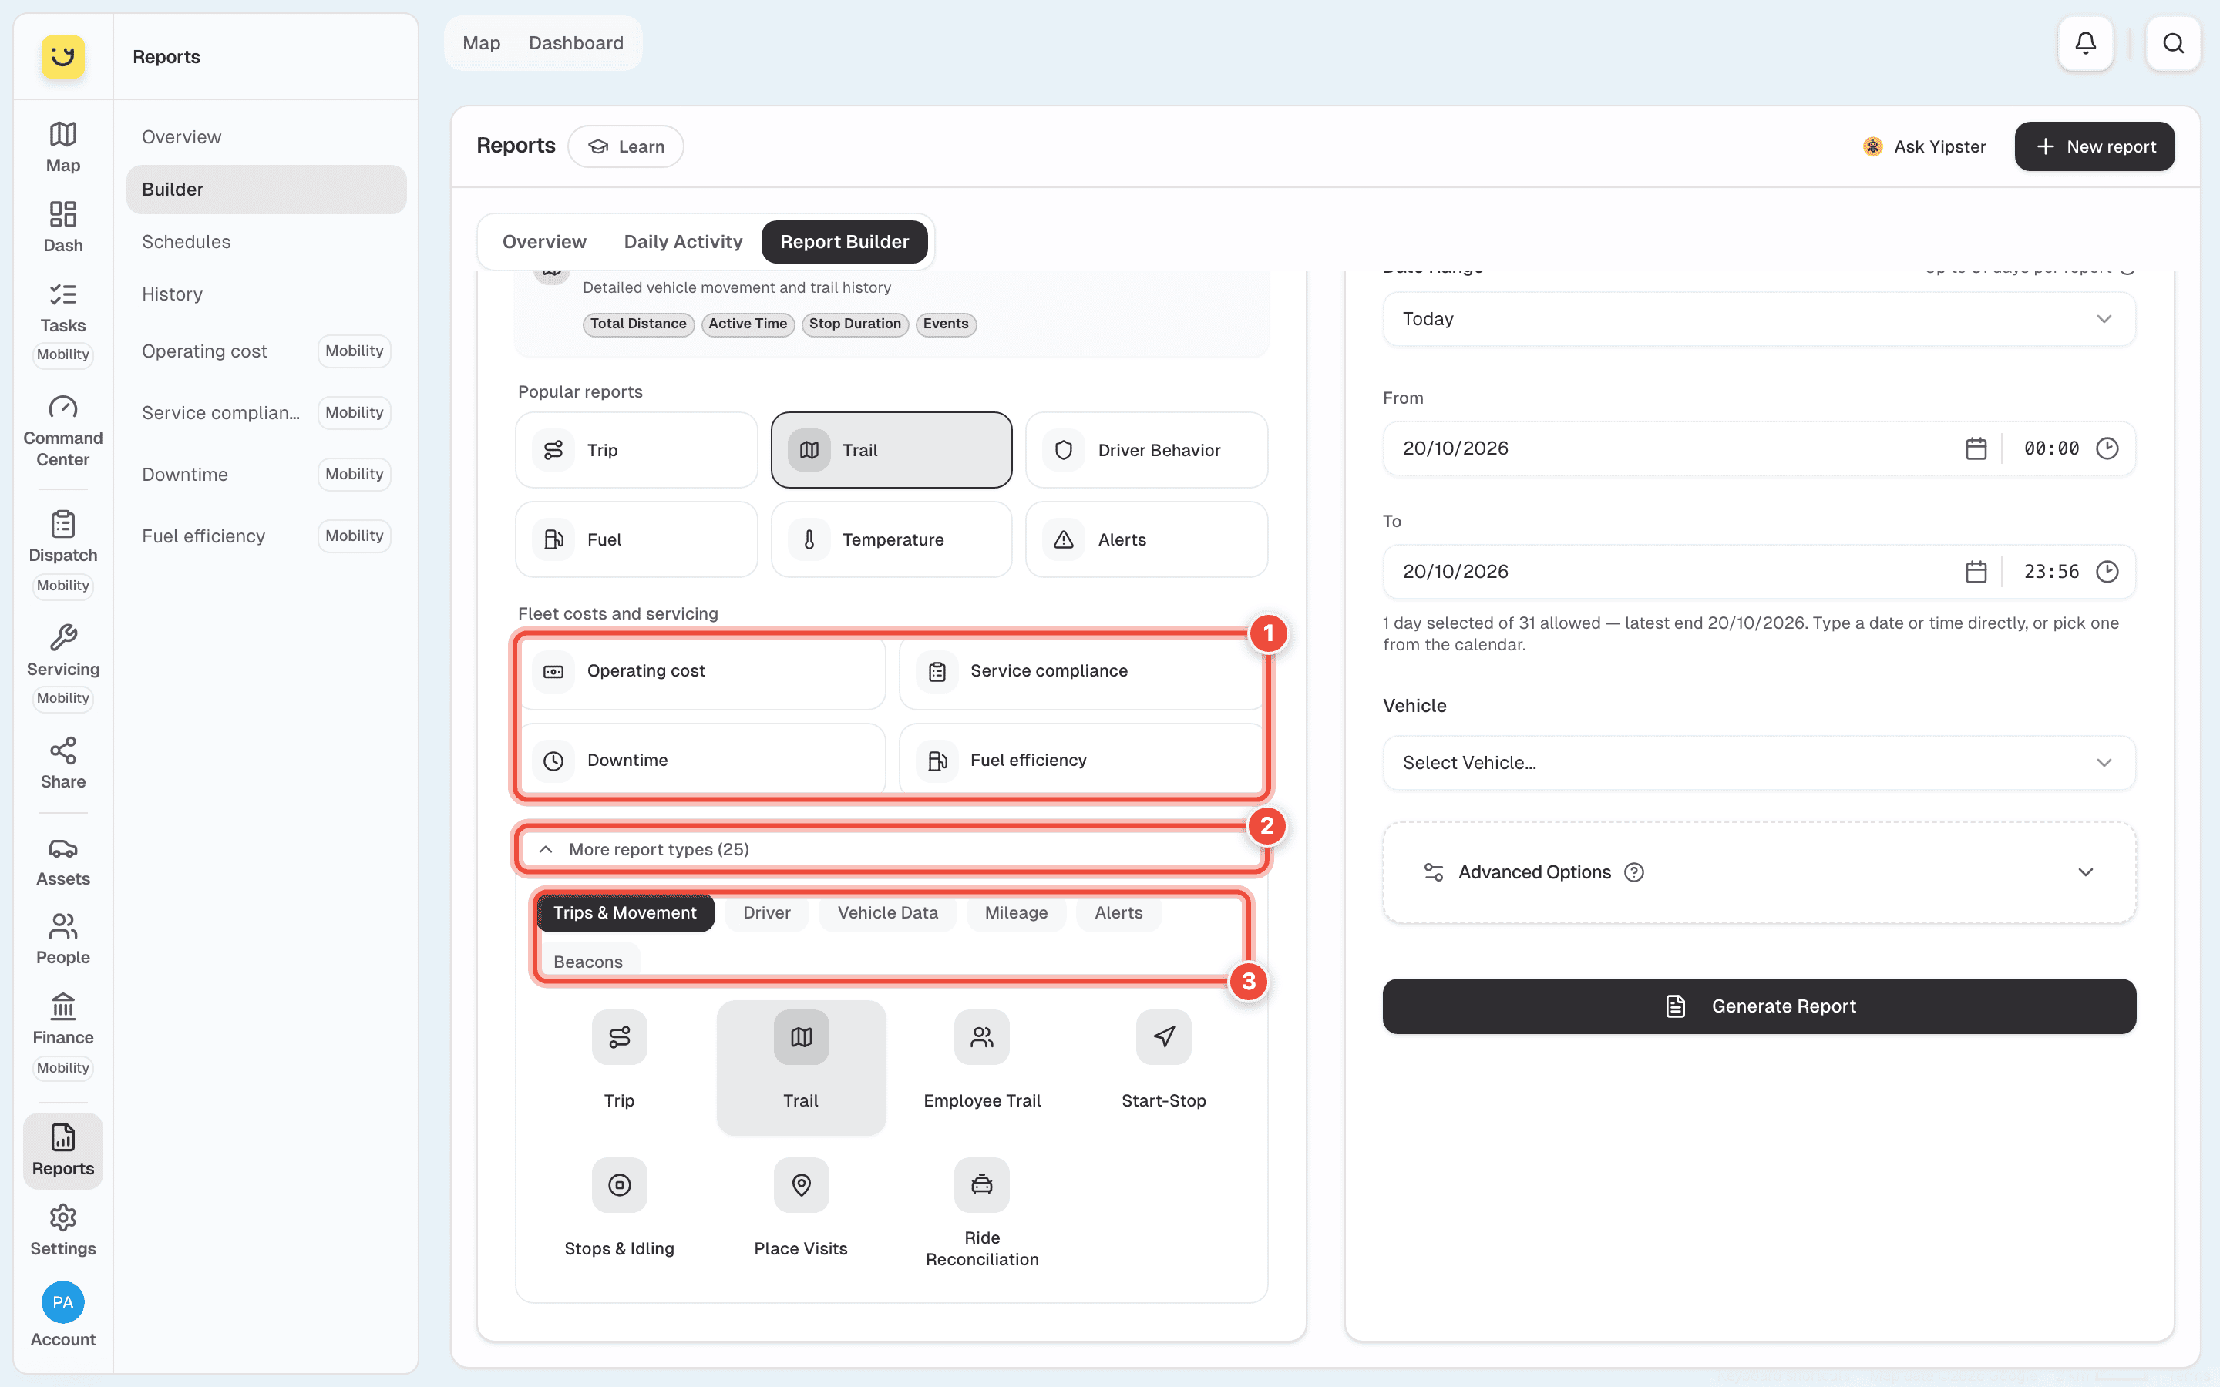This screenshot has width=2220, height=1387.
Task: Click the New report button
Action: pyautogui.click(x=2094, y=146)
